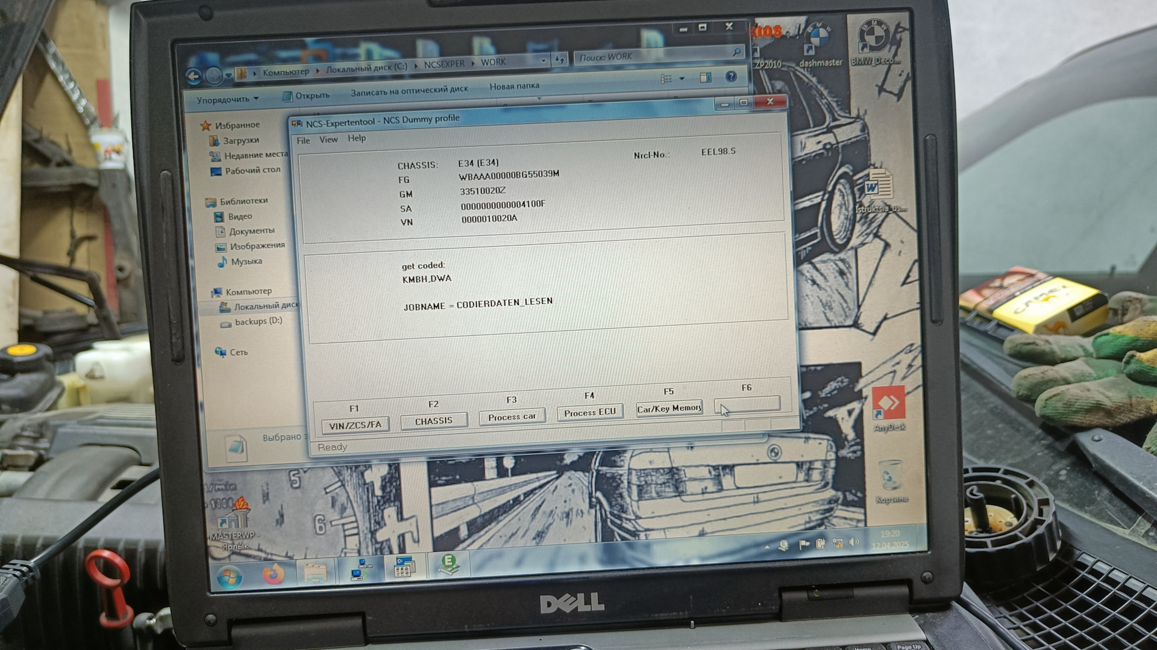Click the taskbar clock showing 19:20
Viewport: 1157px width, 650px height.
pyautogui.click(x=890, y=540)
